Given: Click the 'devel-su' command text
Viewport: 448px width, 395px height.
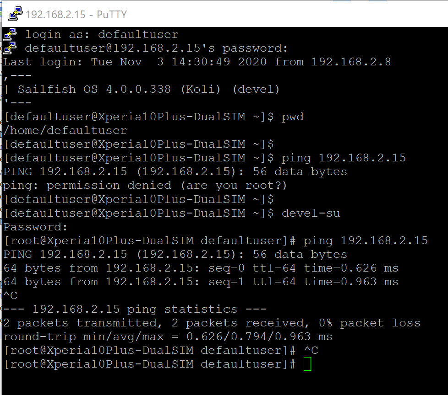Looking at the screenshot, I should (x=311, y=213).
